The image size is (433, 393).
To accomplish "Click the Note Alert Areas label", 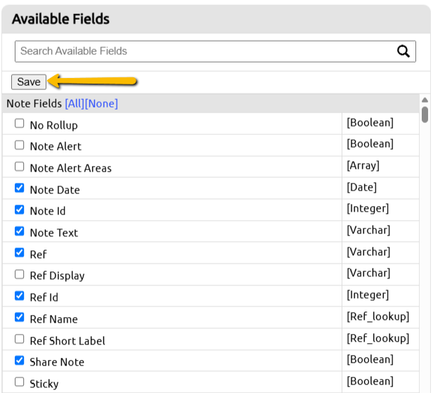I will coord(71,168).
